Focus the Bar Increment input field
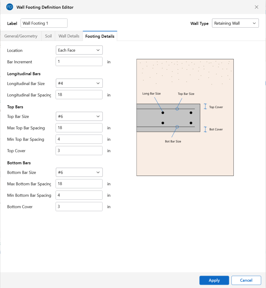Viewport: 266px width, 288px height. coord(79,62)
